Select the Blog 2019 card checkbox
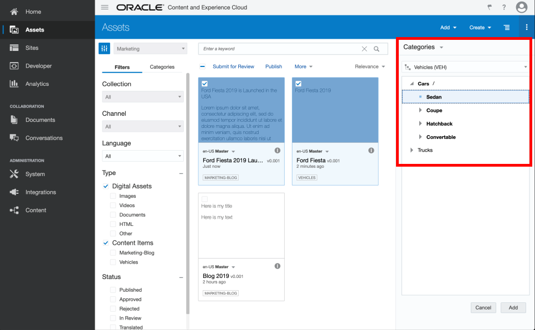 (x=204, y=199)
